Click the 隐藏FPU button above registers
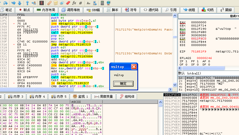Screen dimensions: 239x135 233,16
